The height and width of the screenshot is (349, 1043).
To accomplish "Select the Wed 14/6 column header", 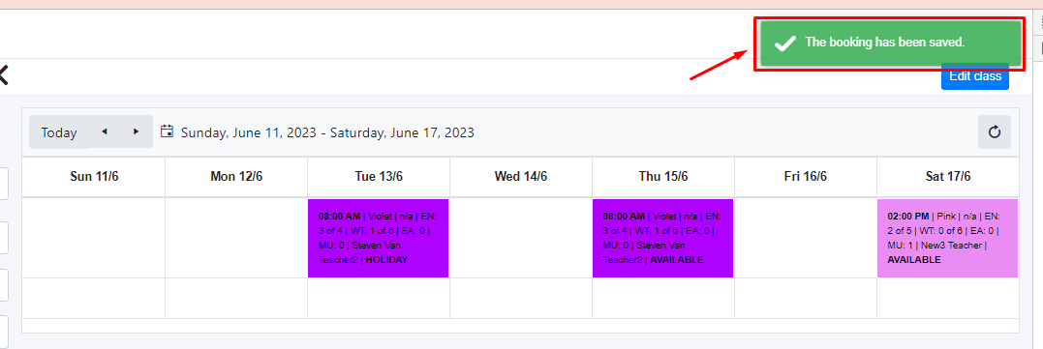I will 521,177.
